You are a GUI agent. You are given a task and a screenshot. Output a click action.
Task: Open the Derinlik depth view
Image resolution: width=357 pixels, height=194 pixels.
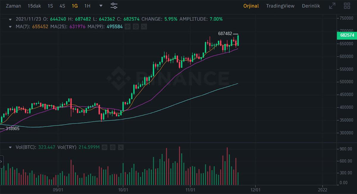[x=311, y=6]
